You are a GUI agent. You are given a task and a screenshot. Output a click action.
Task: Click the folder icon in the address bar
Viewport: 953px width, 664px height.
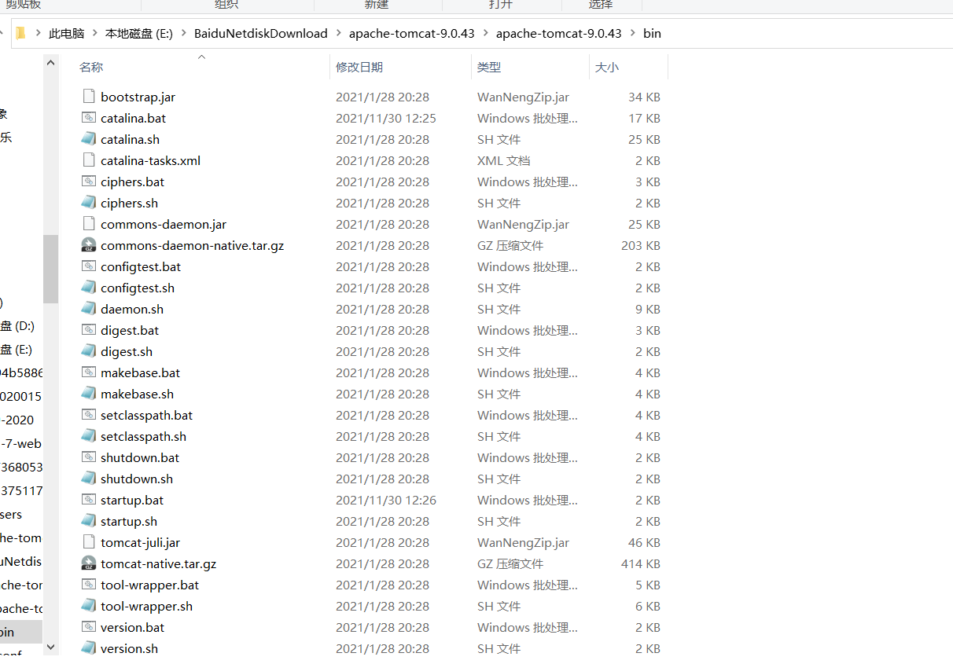pyautogui.click(x=20, y=33)
